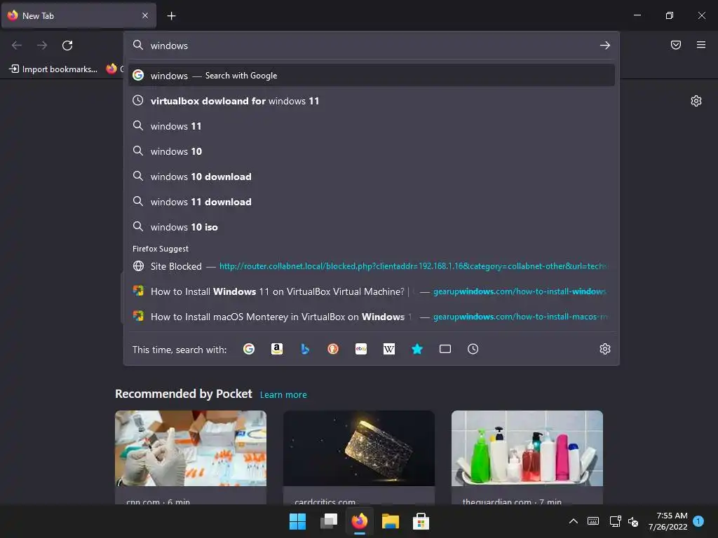Viewport: 718px width, 538px height.
Task: Open search settings gear in dropdown
Action: pos(605,349)
